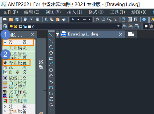This screenshot has width=154, height=114.
Task: Open the layer selection dropdown arrow
Action: point(118,26)
